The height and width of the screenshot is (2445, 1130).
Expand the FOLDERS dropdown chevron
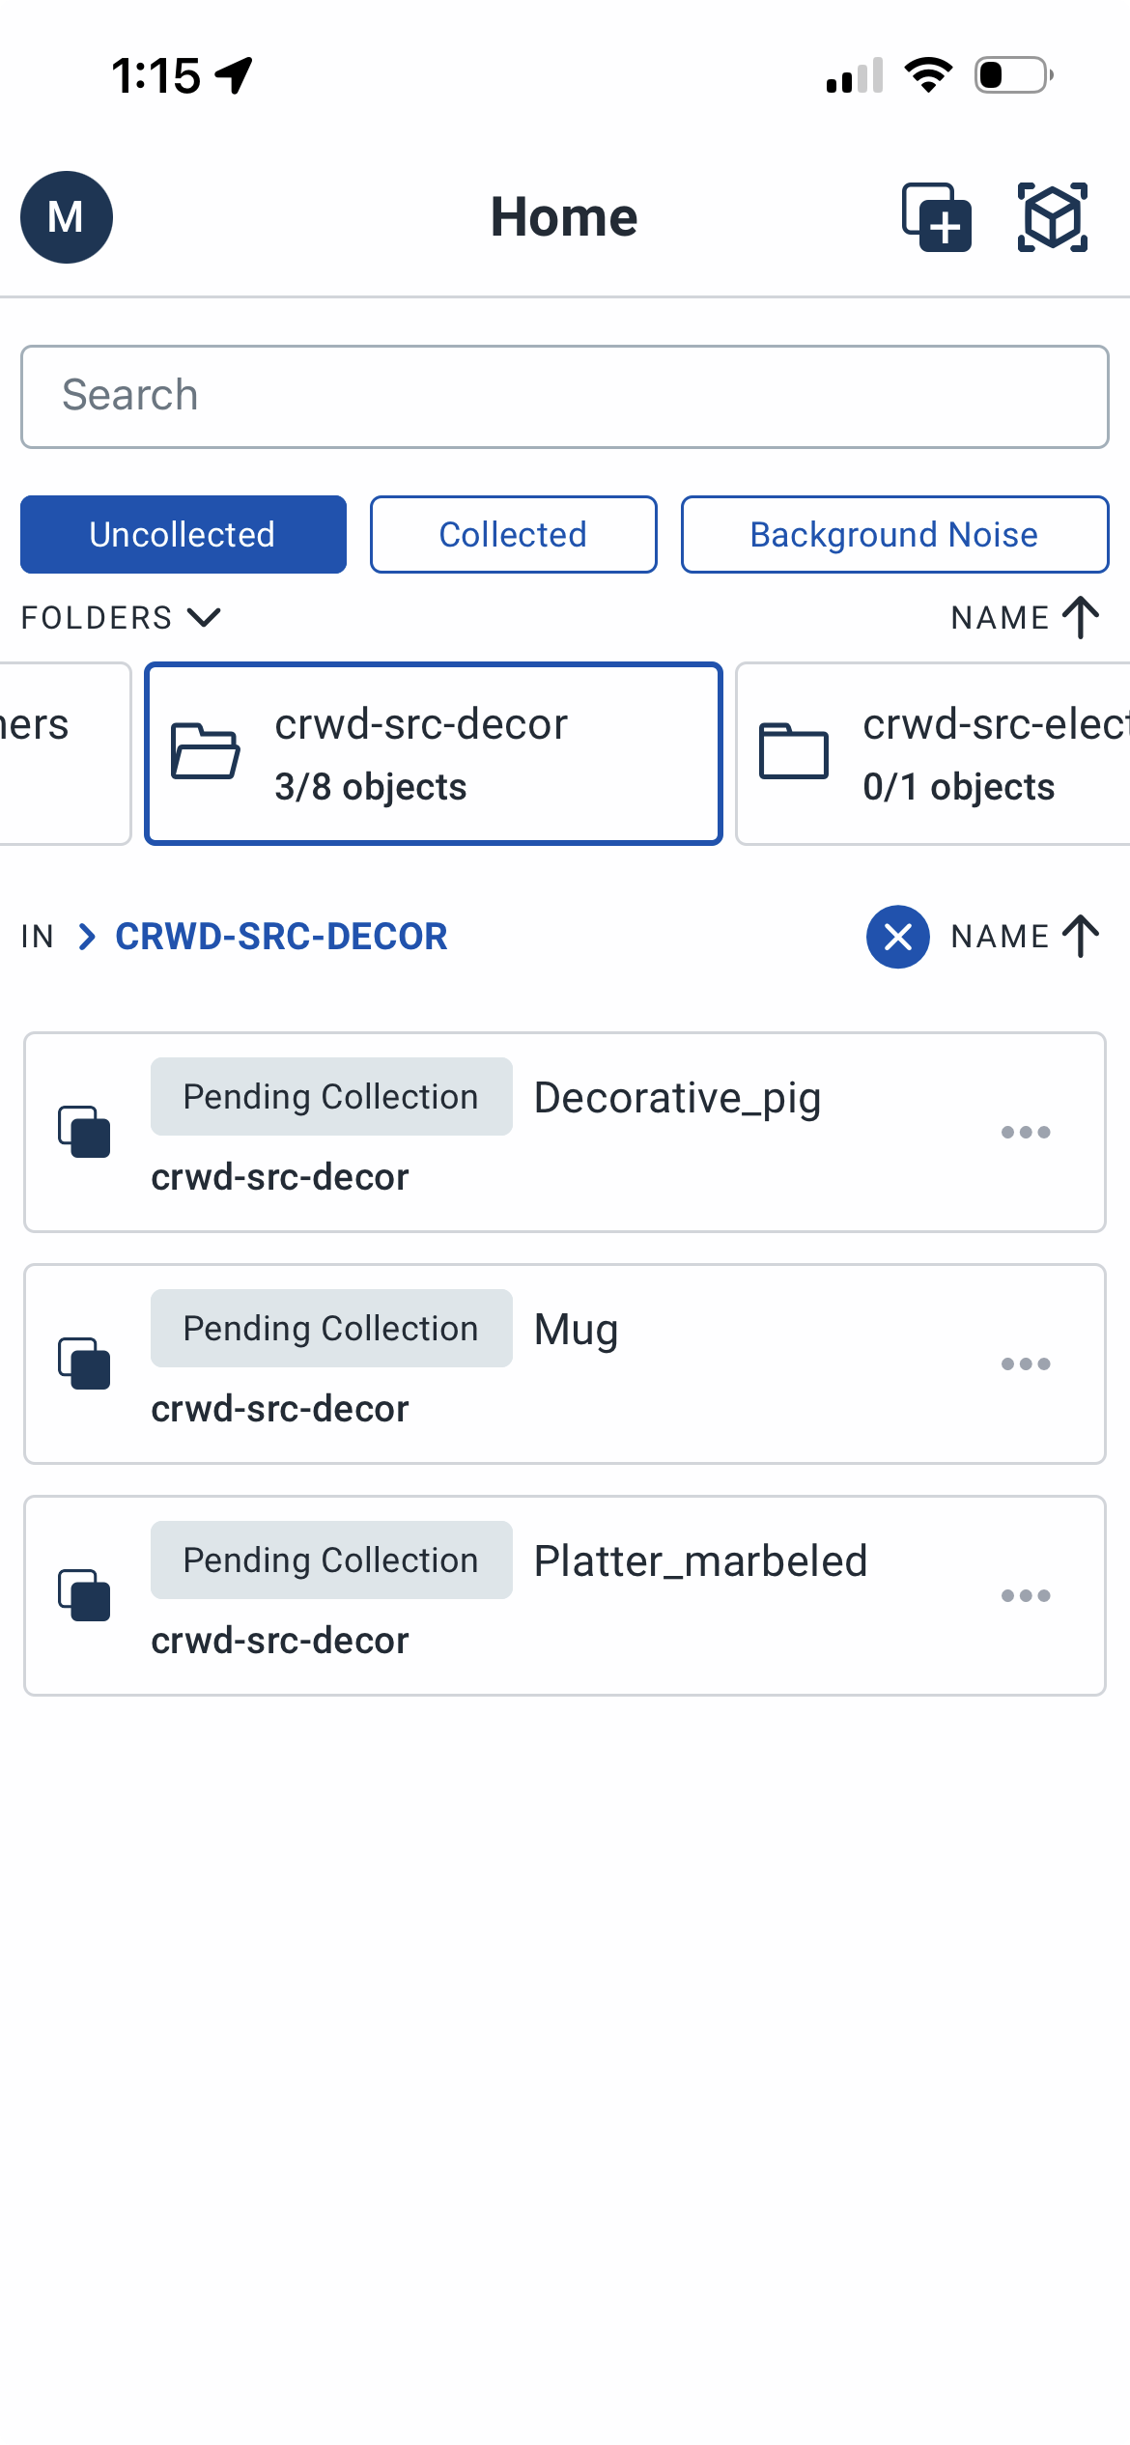[x=203, y=616]
